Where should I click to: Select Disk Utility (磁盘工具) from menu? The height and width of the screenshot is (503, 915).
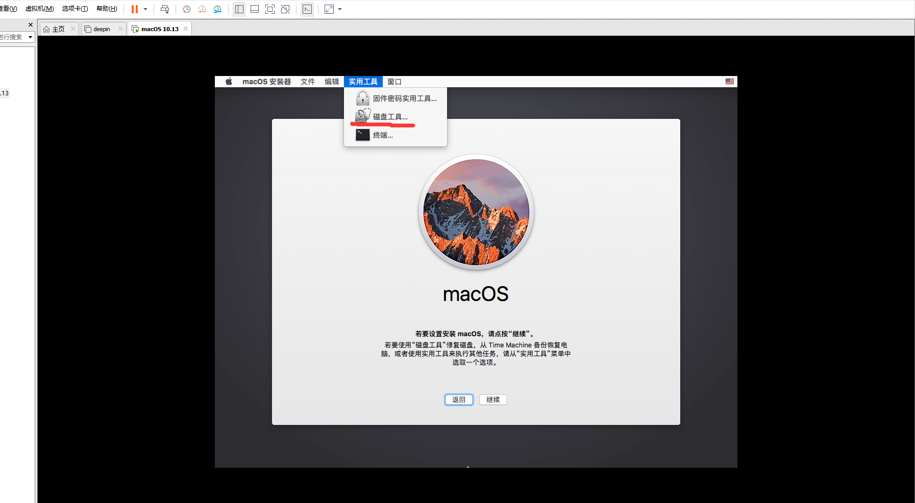(x=390, y=117)
